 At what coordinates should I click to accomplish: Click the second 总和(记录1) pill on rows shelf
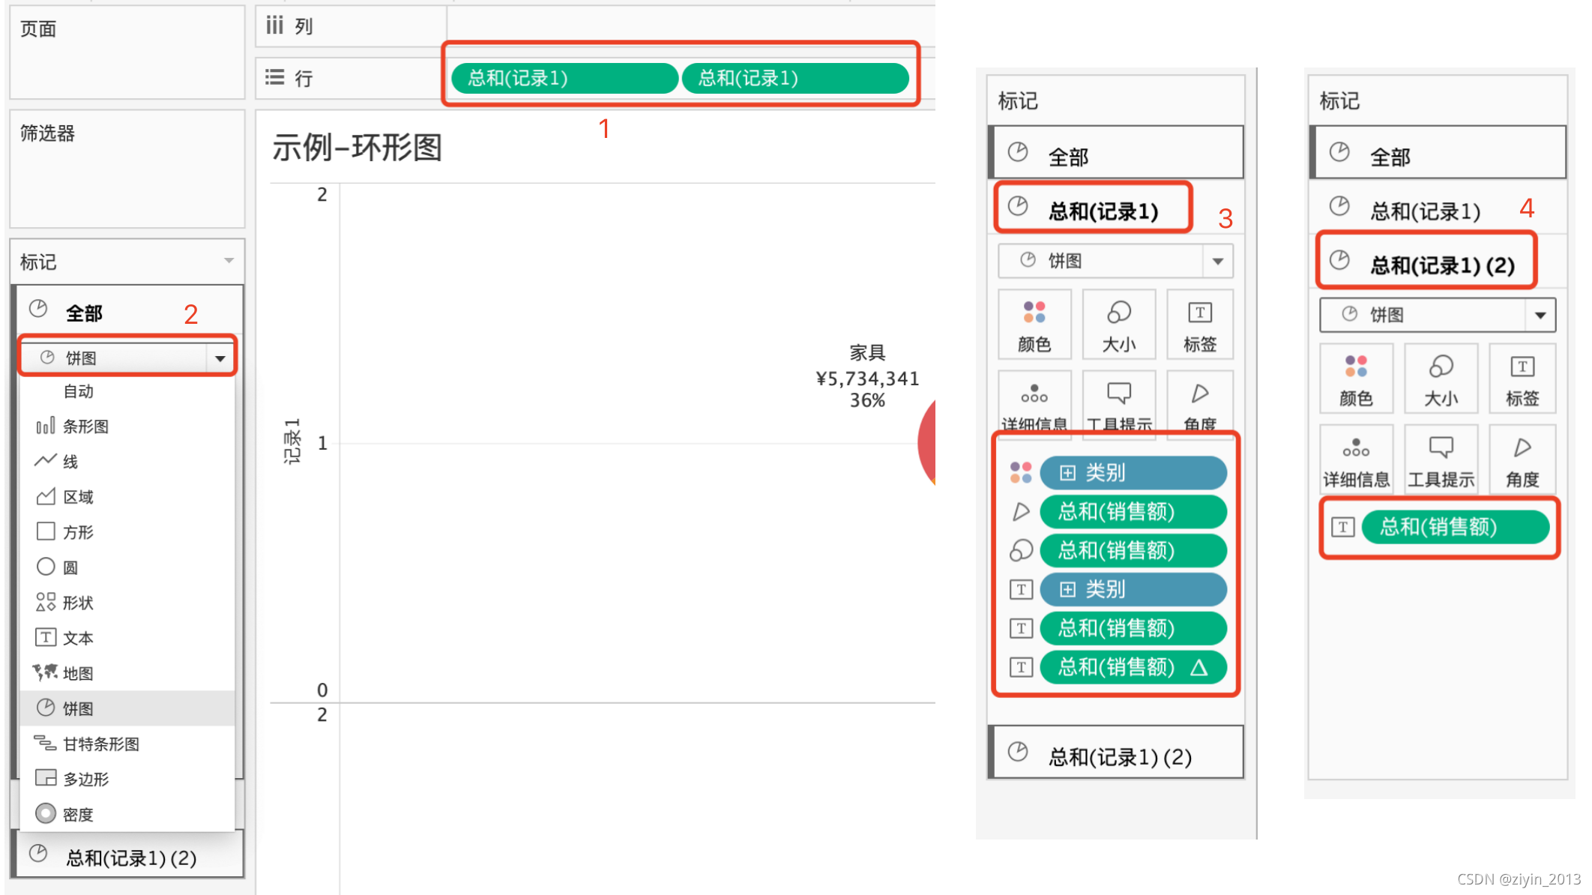pos(795,78)
